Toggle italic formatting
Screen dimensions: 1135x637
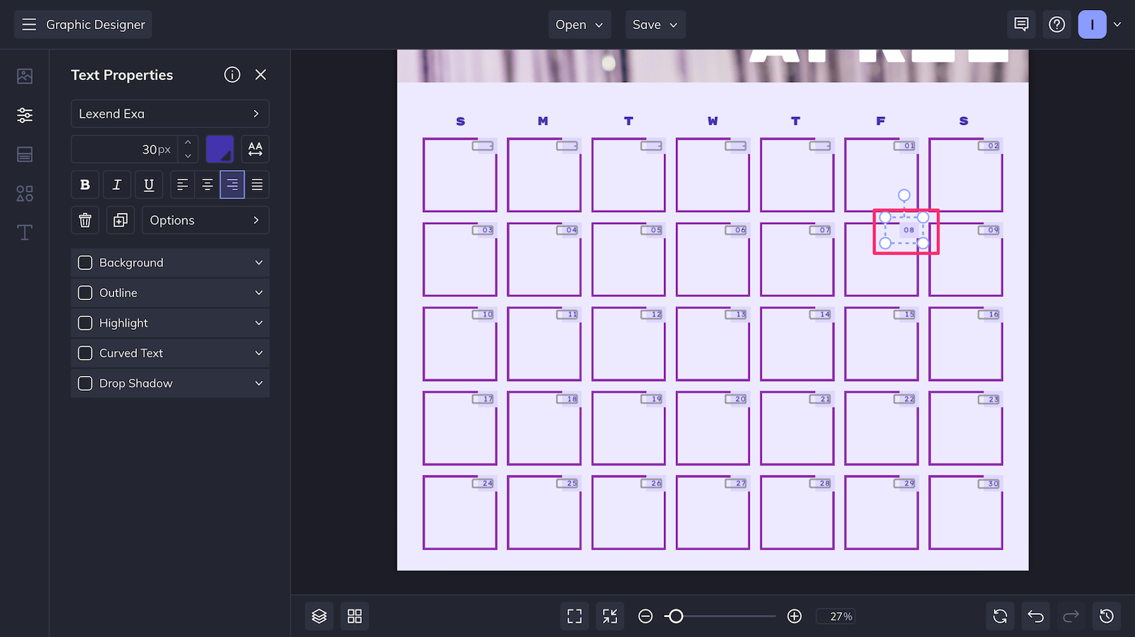pyautogui.click(x=117, y=184)
